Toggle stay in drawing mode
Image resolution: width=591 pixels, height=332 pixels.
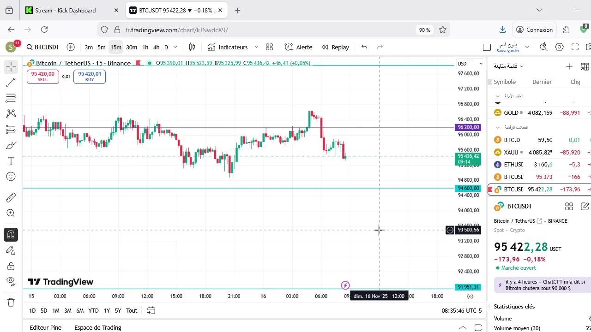11,250
